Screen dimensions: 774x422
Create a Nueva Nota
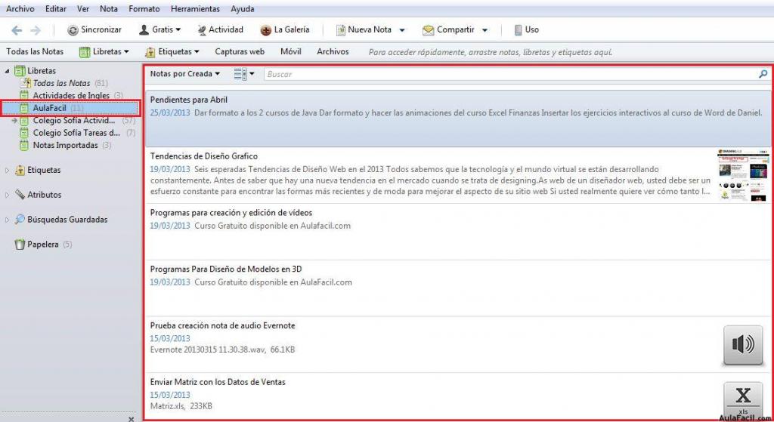click(x=364, y=30)
